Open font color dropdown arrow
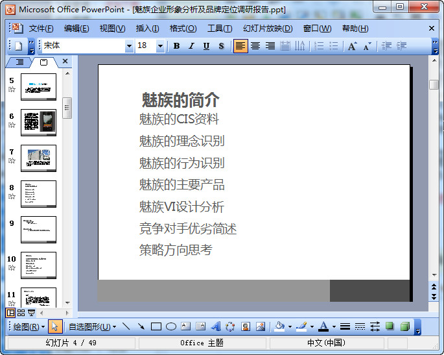444x355 pixels. 334,327
